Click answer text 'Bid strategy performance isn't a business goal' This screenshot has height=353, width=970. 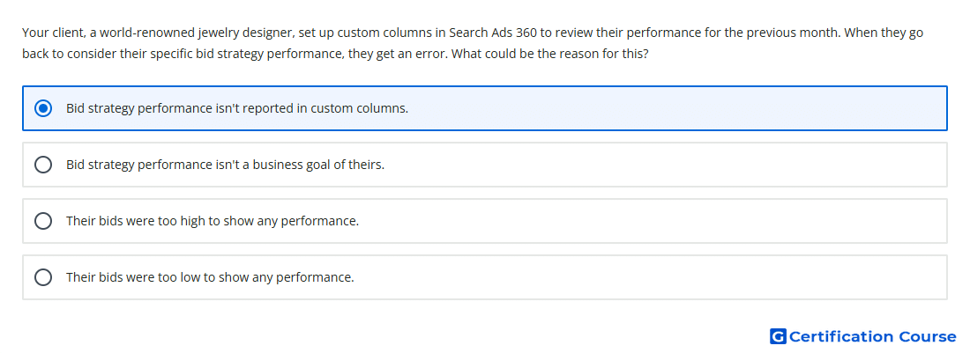[225, 165]
